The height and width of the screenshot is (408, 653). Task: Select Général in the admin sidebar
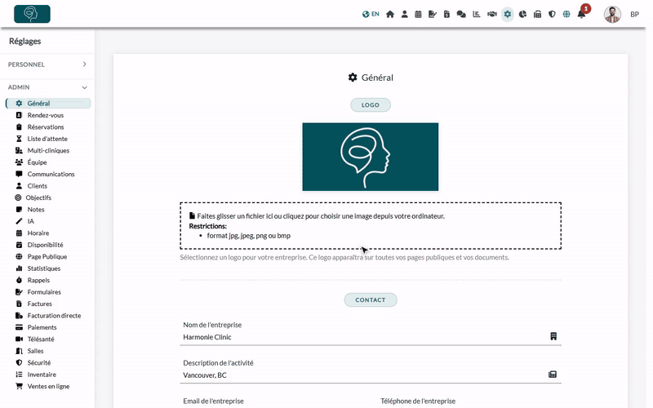[48, 104]
